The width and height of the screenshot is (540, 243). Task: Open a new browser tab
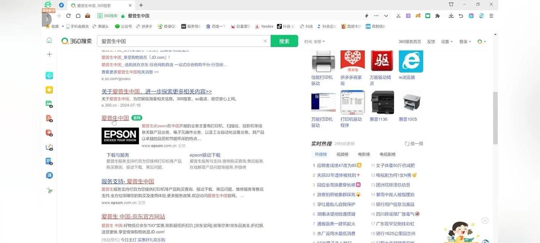[141, 5]
